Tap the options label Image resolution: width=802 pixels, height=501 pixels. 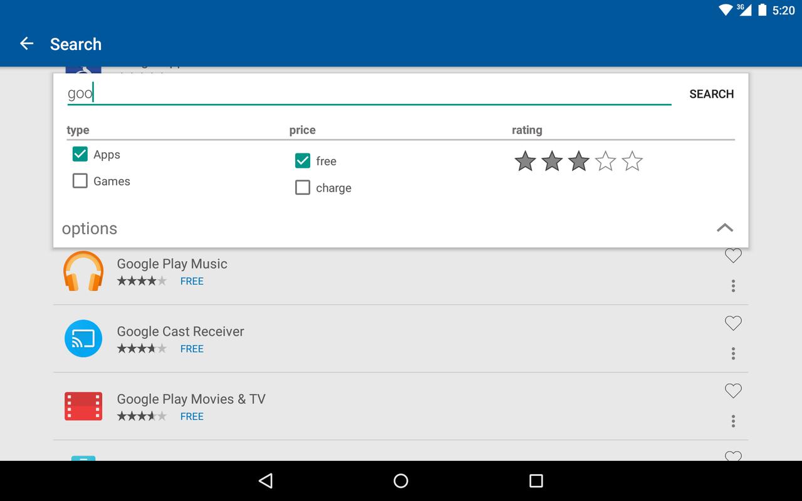[x=90, y=229]
